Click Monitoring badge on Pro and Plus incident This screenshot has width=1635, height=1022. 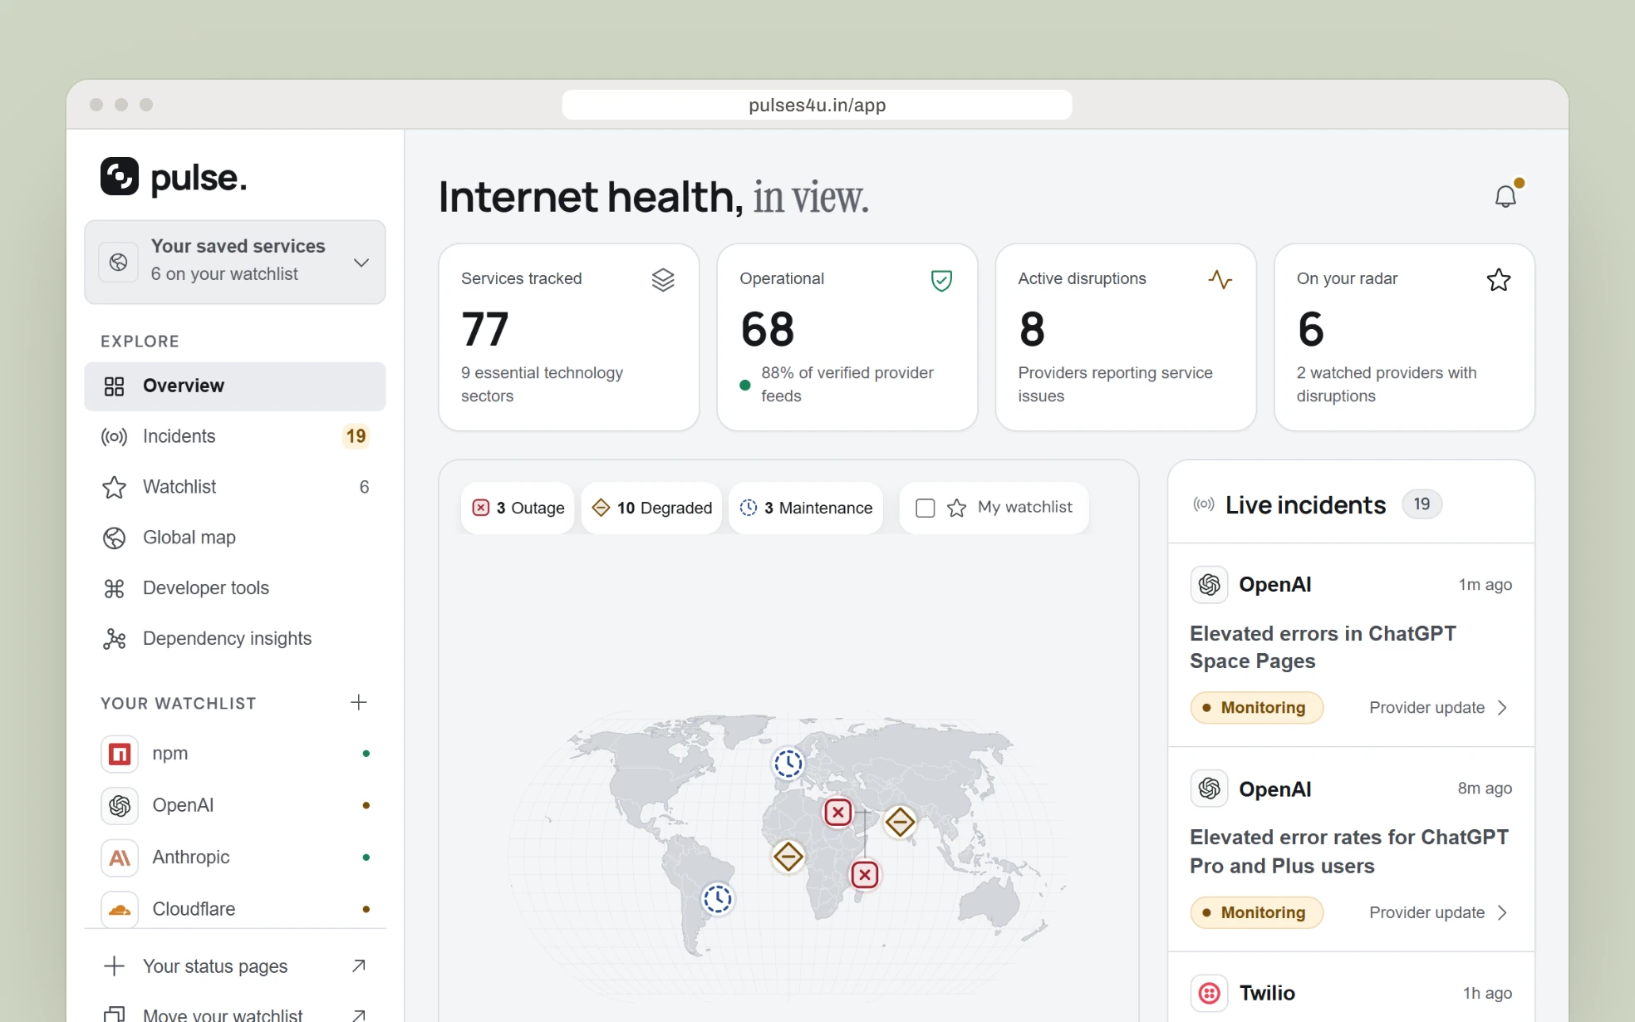(1256, 912)
